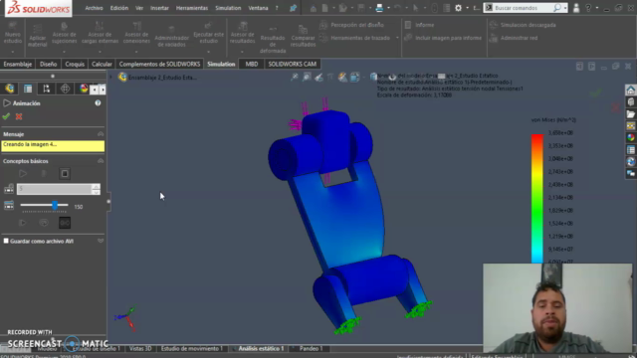This screenshot has width=637, height=358.
Task: Click the play animation button
Action: [x=23, y=174]
